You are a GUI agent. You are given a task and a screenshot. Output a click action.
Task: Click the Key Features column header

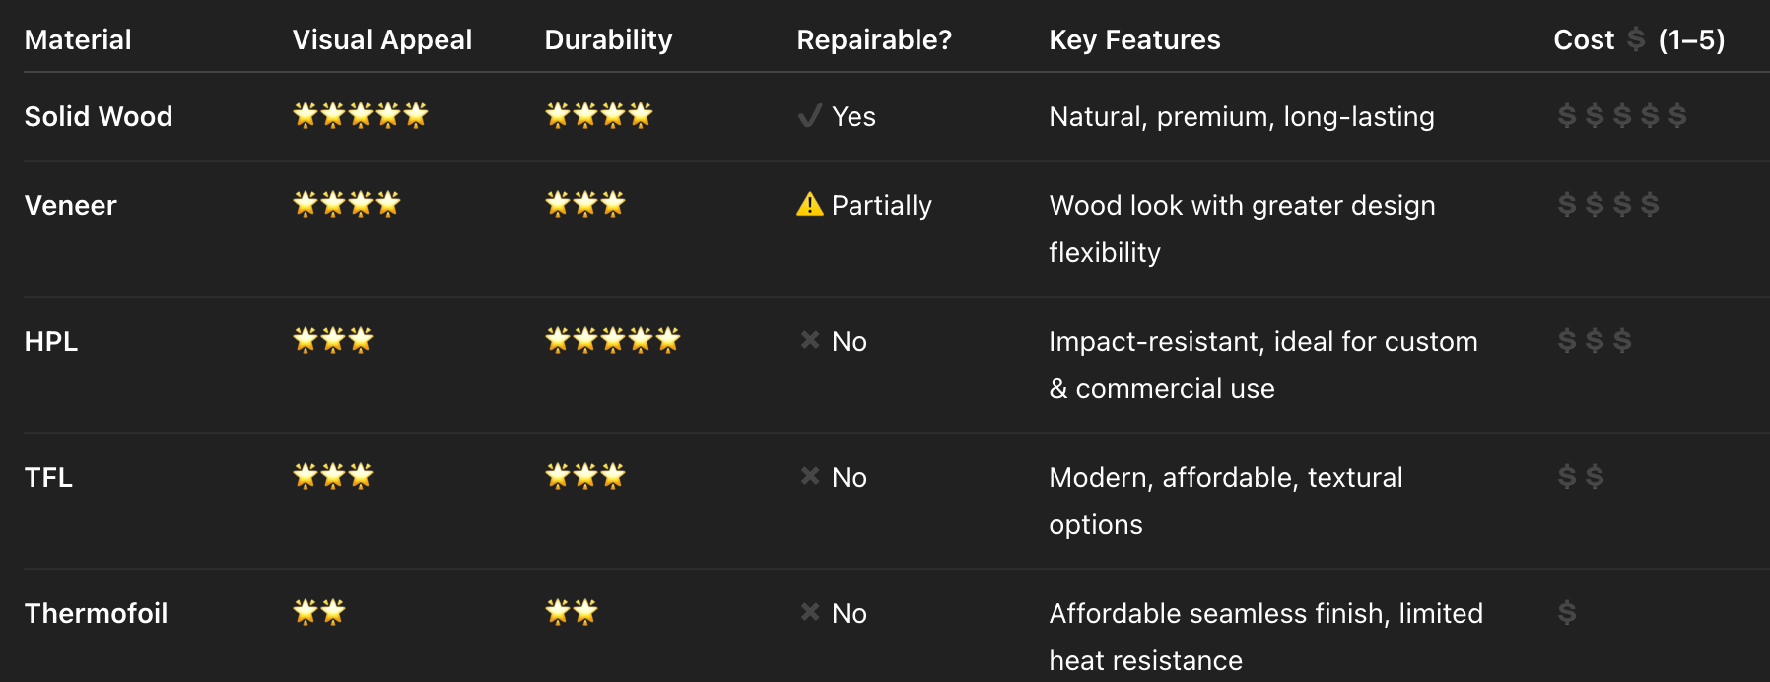tap(1134, 39)
